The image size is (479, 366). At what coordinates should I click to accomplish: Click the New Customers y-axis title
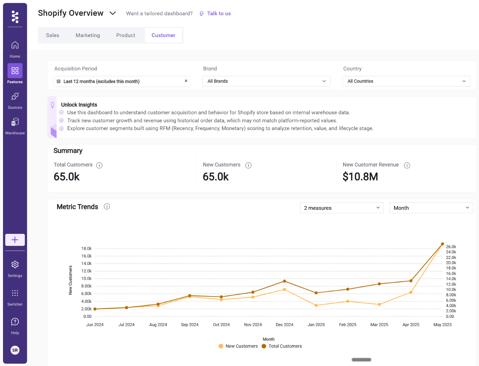[x=71, y=280]
